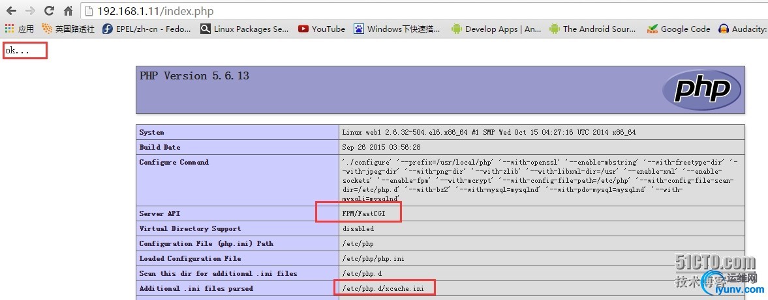The image size is (768, 300).
Task: Open the 应用 apps shortcut
Action: (x=19, y=29)
